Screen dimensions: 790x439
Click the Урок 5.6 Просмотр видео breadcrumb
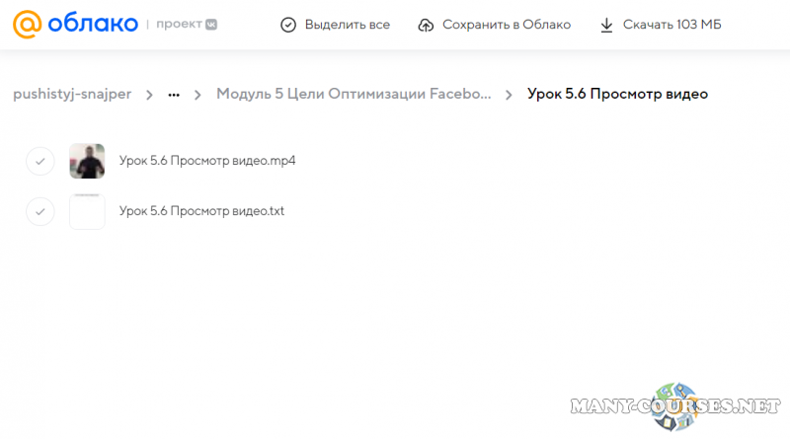[617, 95]
